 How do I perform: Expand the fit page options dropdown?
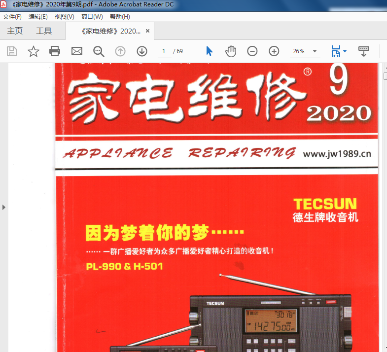(345, 51)
